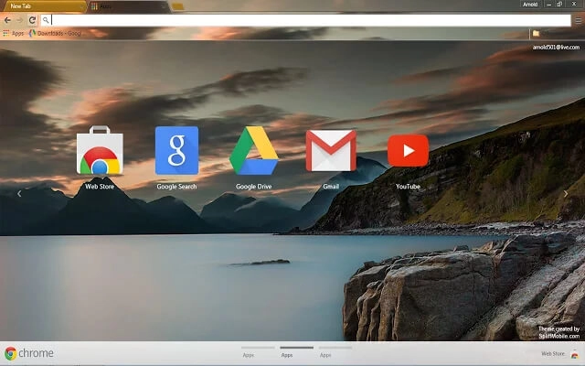585x366 pixels.
Task: Go to next apps page arrow
Action: [566, 193]
